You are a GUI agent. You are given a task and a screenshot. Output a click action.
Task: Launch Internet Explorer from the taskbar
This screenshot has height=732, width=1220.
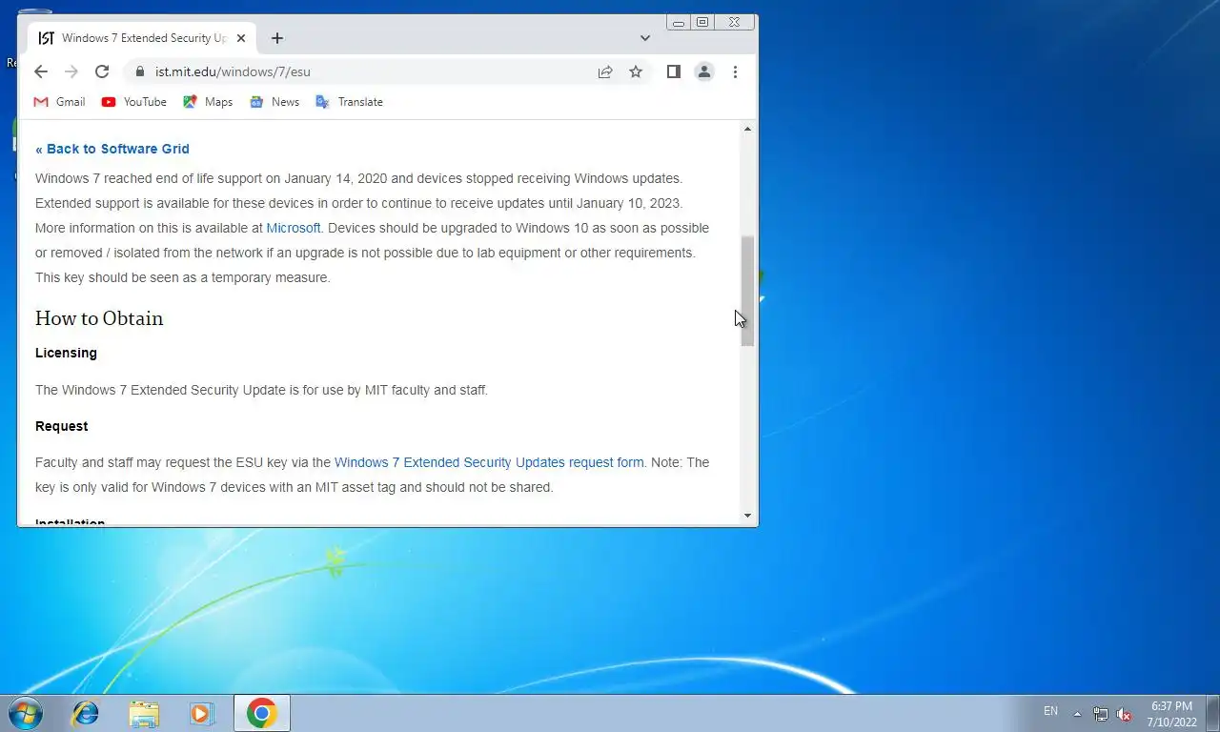[86, 713]
